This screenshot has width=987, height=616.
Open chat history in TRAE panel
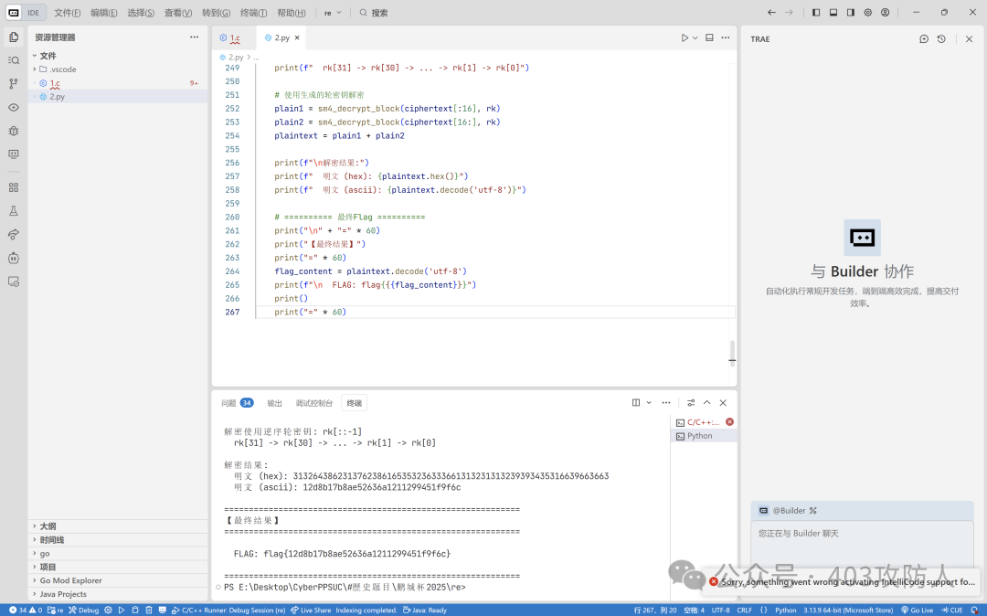tap(941, 39)
